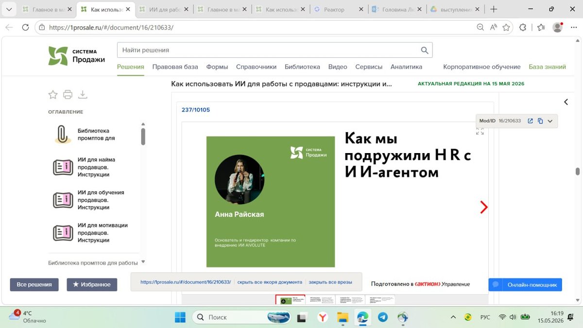Screen dimensions: 583x328
Task: Close the выступления browser tab
Action: pos(478,9)
